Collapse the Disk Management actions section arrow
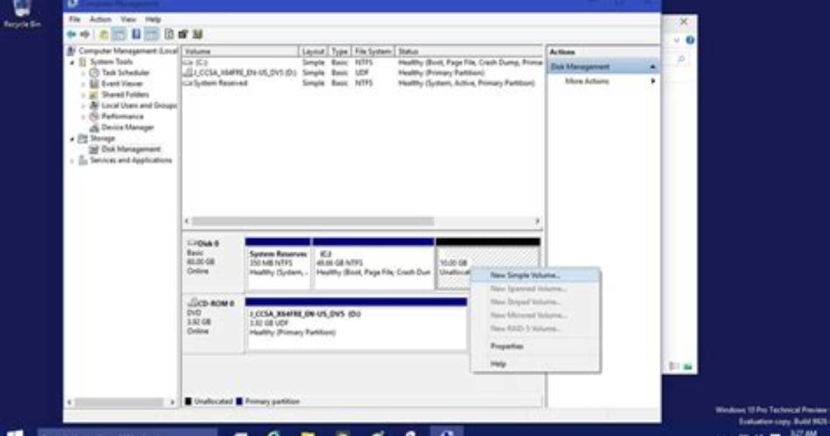 click(652, 67)
